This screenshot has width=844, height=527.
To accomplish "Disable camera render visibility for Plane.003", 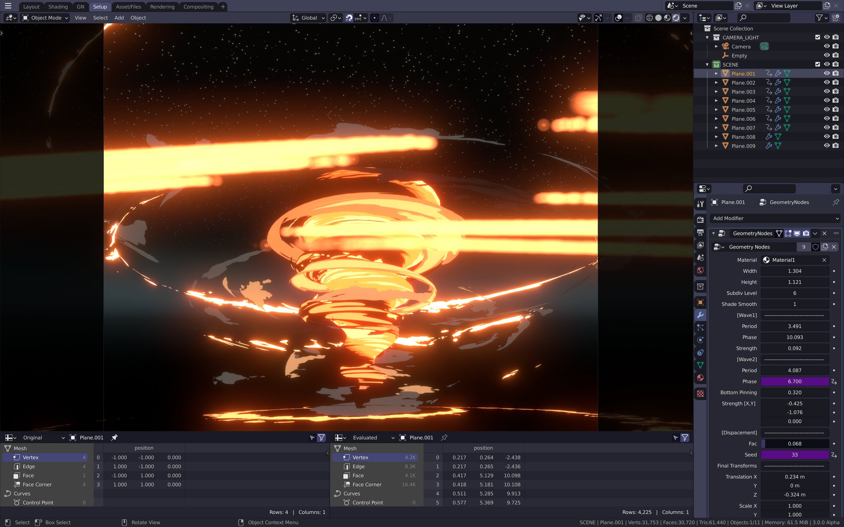I will click(x=836, y=91).
